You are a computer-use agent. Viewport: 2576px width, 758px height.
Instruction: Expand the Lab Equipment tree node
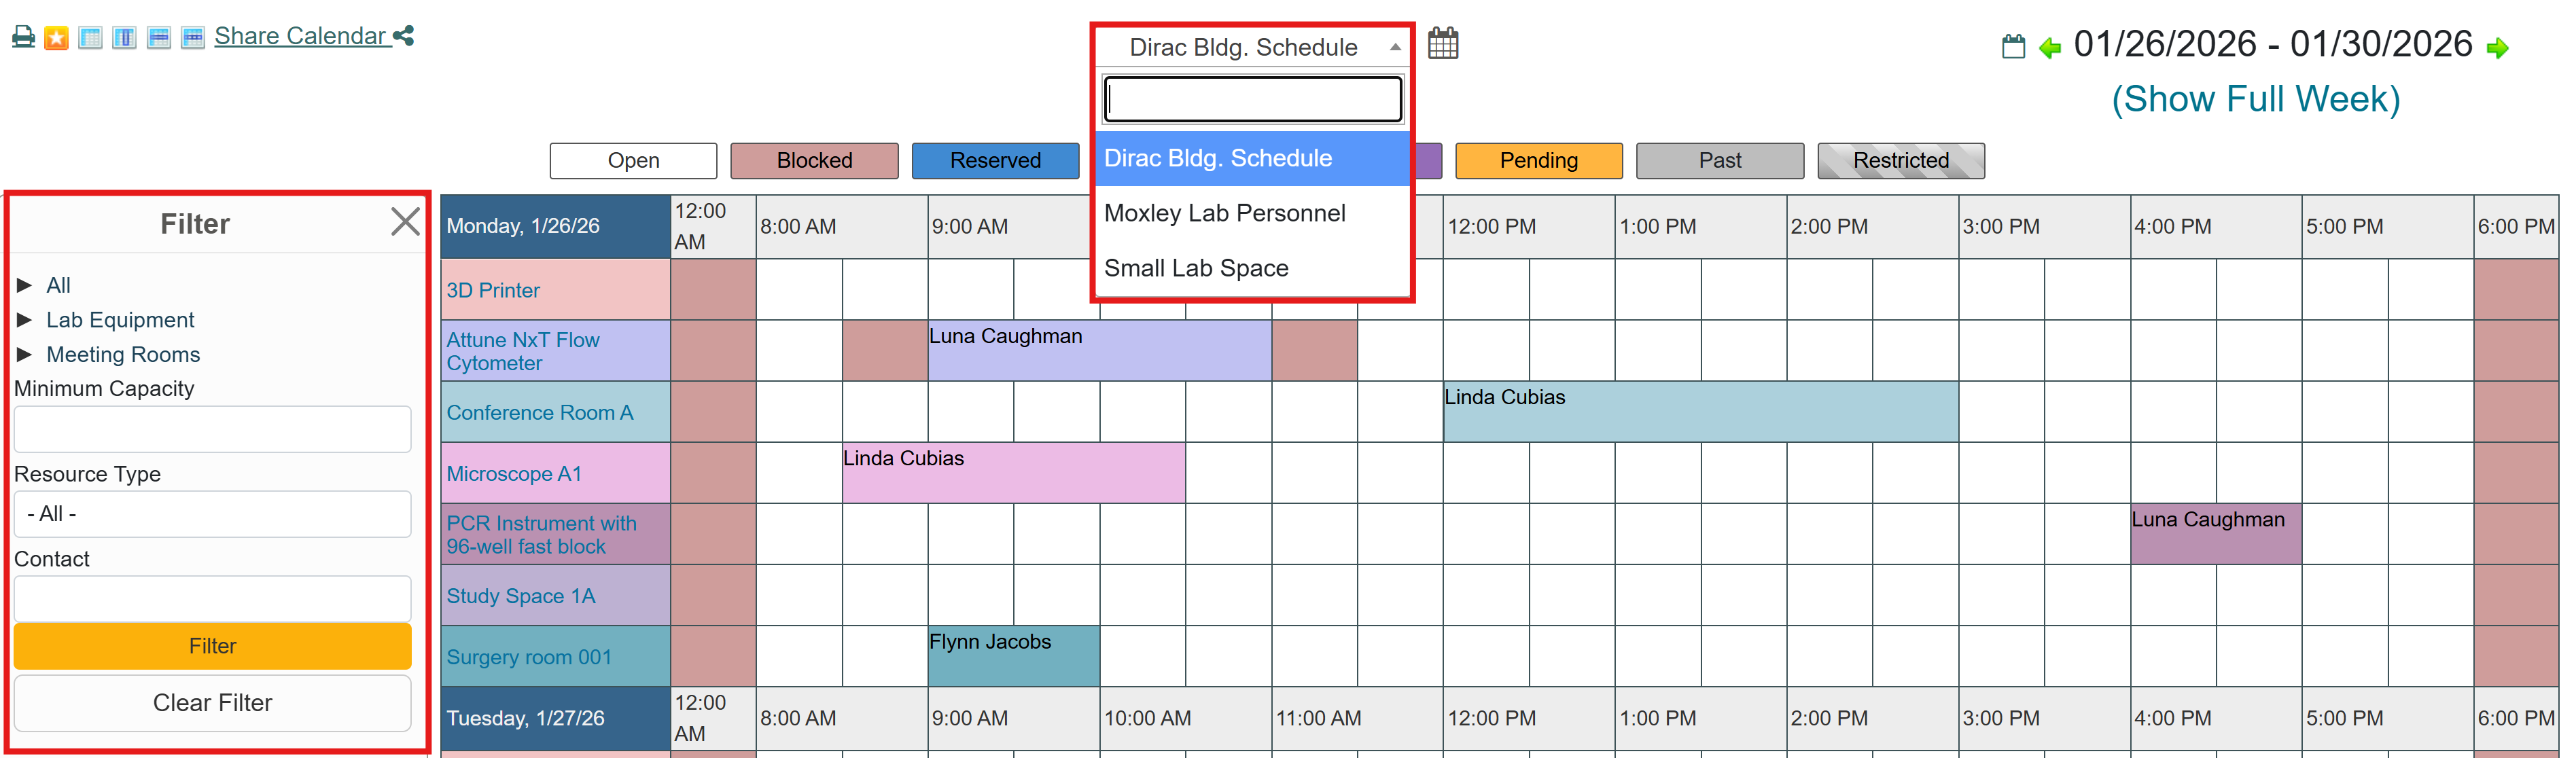(25, 320)
